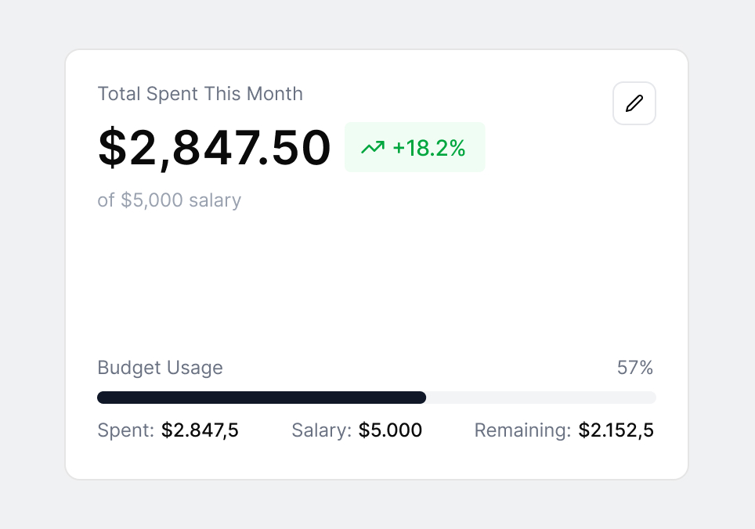Click the Salary label text
Image resolution: width=755 pixels, height=529 pixels.
(x=322, y=430)
